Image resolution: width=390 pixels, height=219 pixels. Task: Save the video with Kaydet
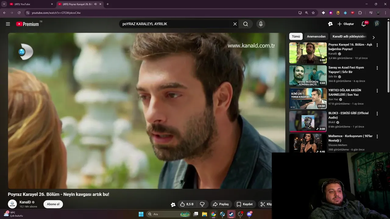(245, 204)
